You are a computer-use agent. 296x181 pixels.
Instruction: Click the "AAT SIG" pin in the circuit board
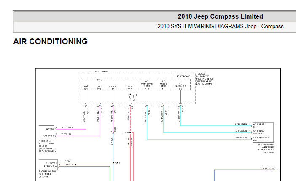point(86,88)
